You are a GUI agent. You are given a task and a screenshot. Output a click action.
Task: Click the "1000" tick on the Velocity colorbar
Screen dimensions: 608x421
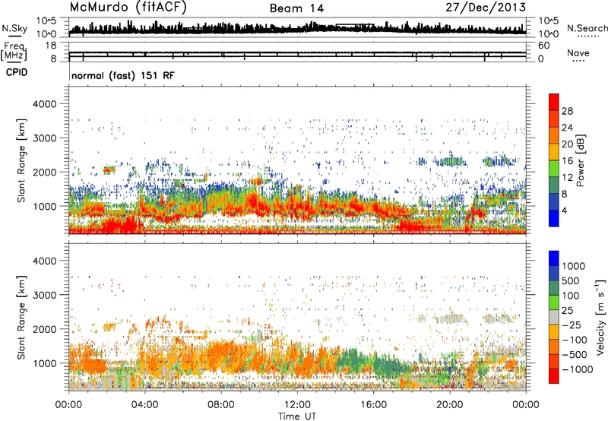click(574, 266)
